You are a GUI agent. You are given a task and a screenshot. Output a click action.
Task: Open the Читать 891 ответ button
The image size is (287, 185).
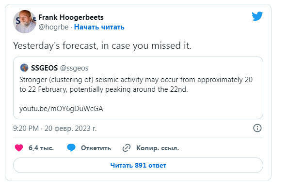(x=138, y=165)
